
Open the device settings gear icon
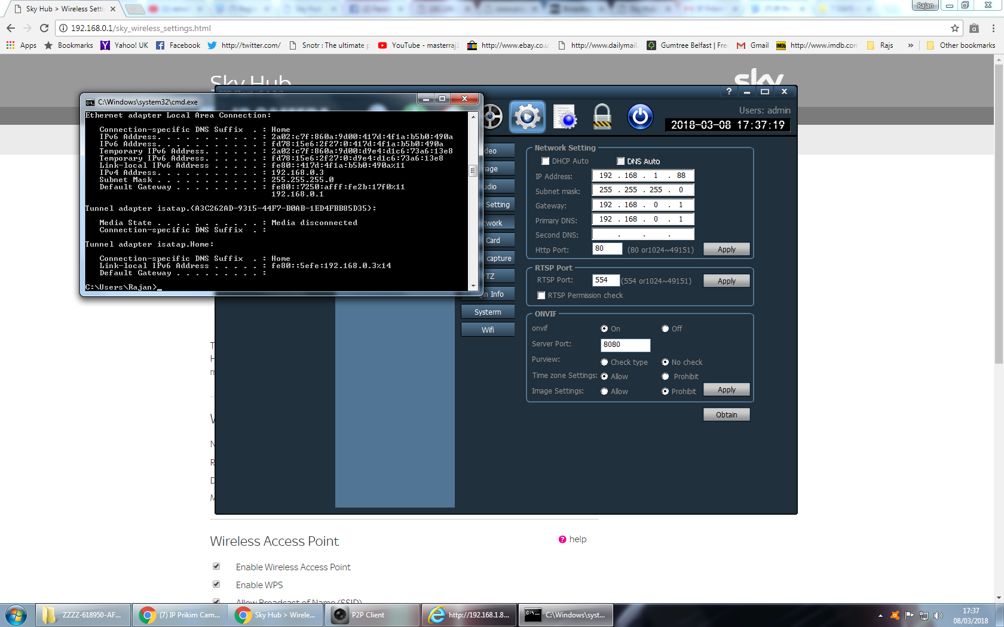527,116
